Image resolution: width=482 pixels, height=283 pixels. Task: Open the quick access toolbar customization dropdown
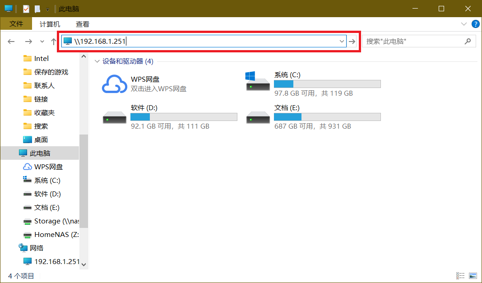pos(47,9)
